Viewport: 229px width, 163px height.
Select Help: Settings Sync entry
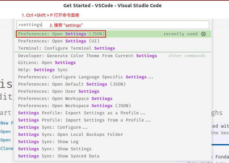coord(113,70)
